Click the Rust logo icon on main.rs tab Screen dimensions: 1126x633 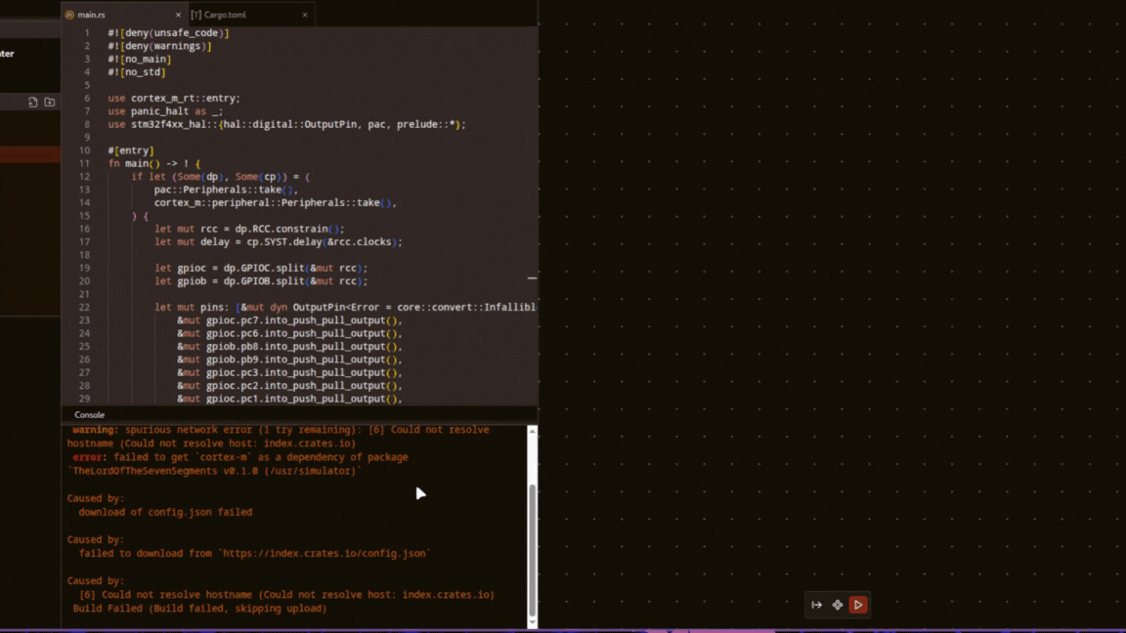[x=70, y=15]
